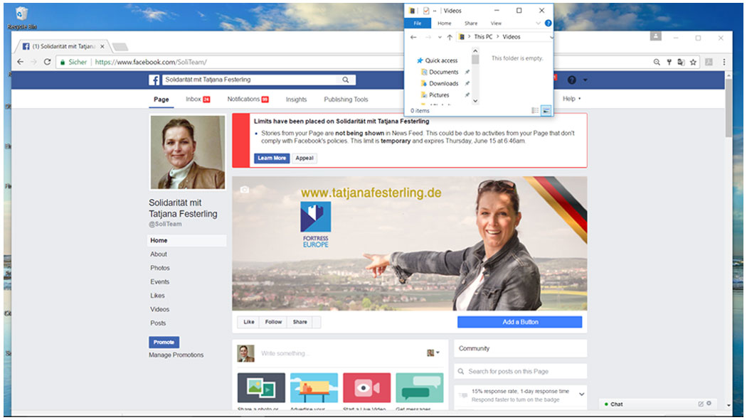Screen dimensions: 747x420
Task: Open the View ribbon tab in Explorer
Action: [x=496, y=23]
